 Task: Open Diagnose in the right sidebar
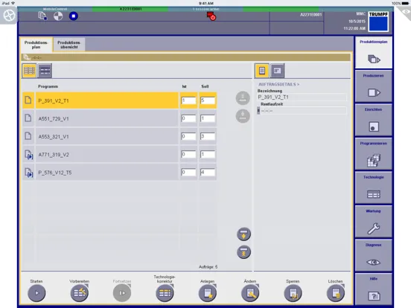point(374,255)
